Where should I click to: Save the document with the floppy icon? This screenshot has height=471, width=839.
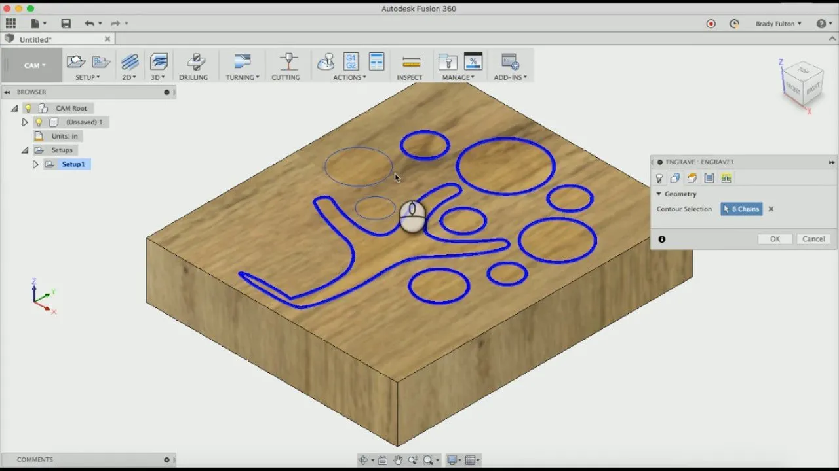click(66, 24)
